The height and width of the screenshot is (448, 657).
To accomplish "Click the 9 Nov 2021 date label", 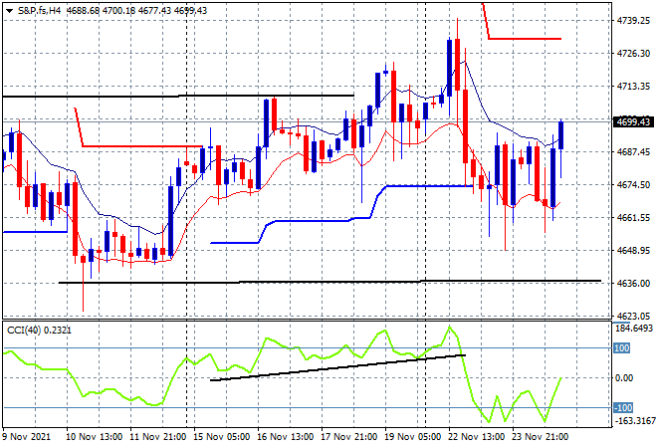I will click(x=27, y=437).
